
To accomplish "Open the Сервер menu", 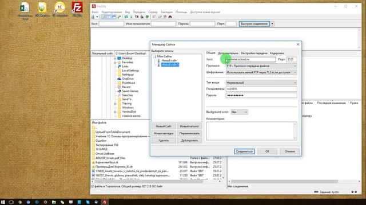I will pos(153,12).
